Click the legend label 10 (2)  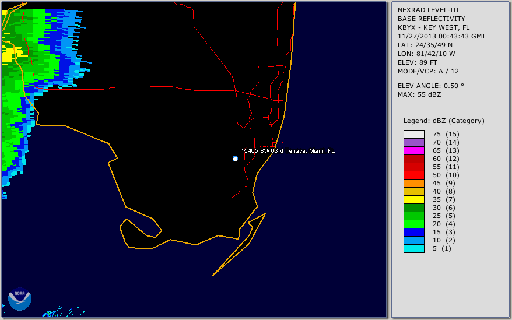tap(444, 240)
